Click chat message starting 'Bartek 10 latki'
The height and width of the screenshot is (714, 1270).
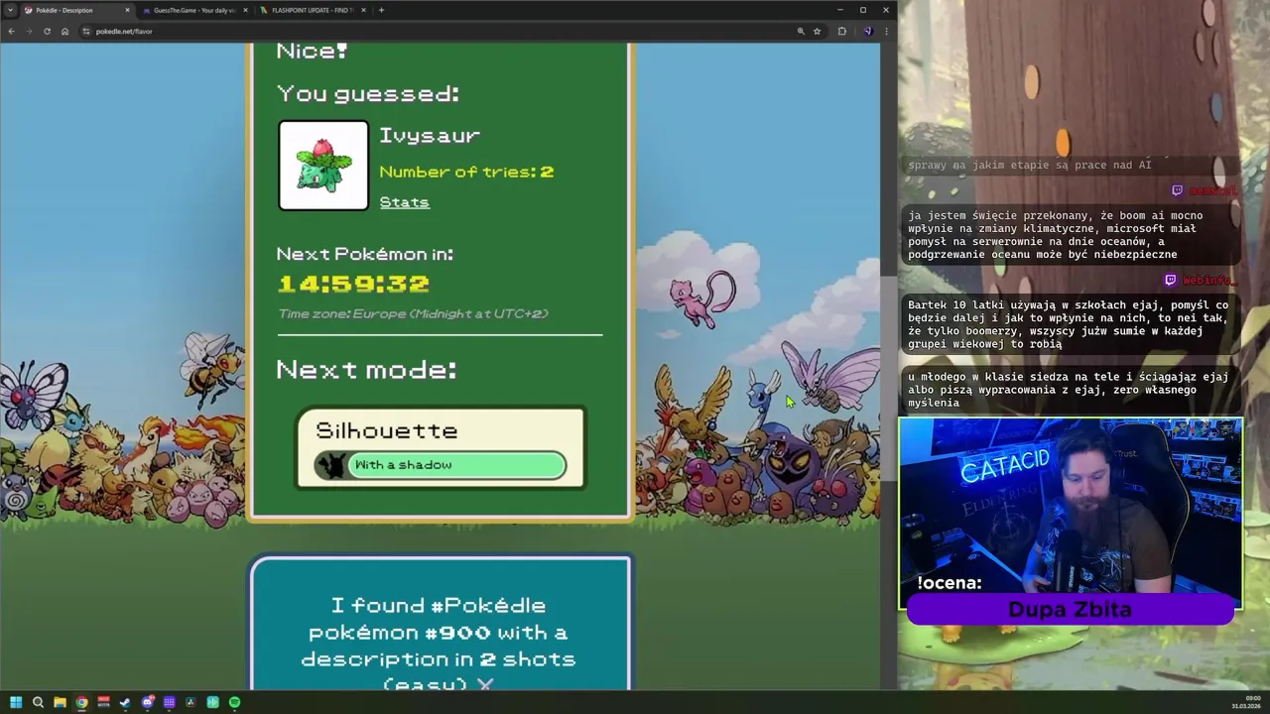[1071, 324]
